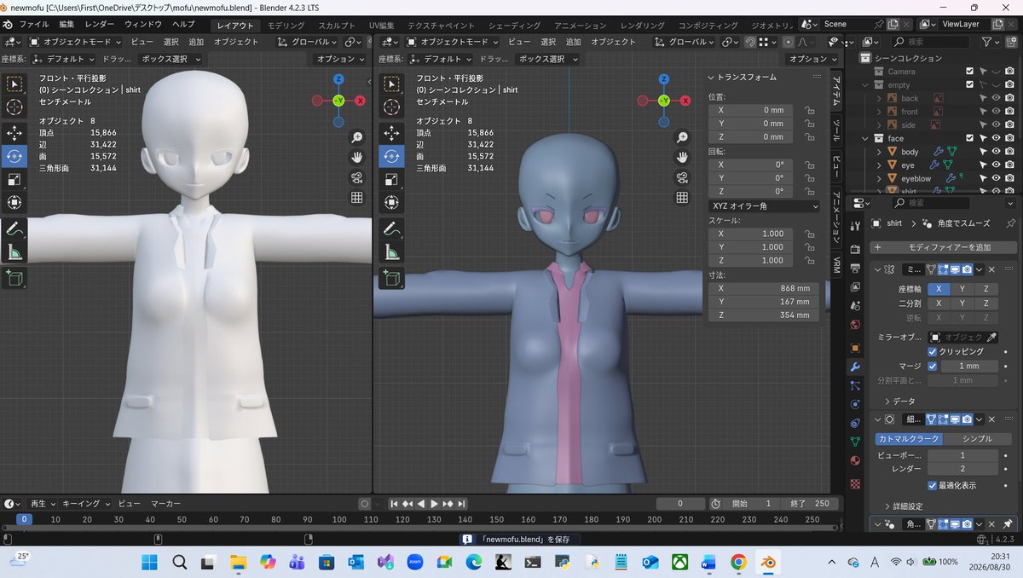Open the VRM sidebar tab
Screen dimensions: 1023x578
point(836,265)
